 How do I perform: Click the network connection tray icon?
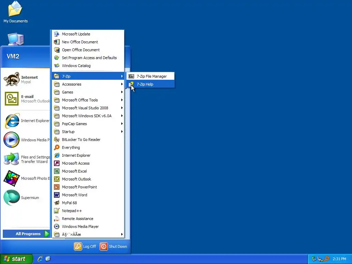(x=320, y=259)
